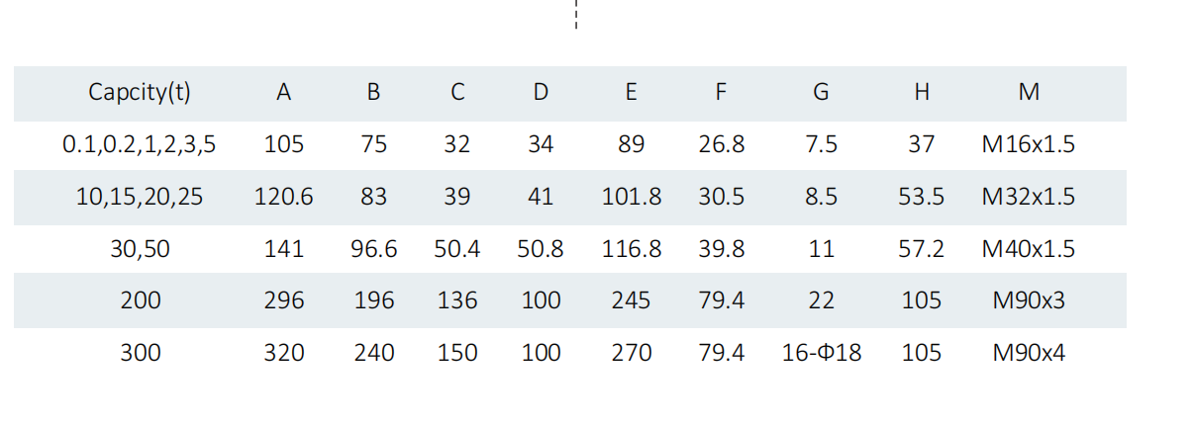Click the M90x4 cell
Screen dimensions: 1193x425
(1028, 353)
